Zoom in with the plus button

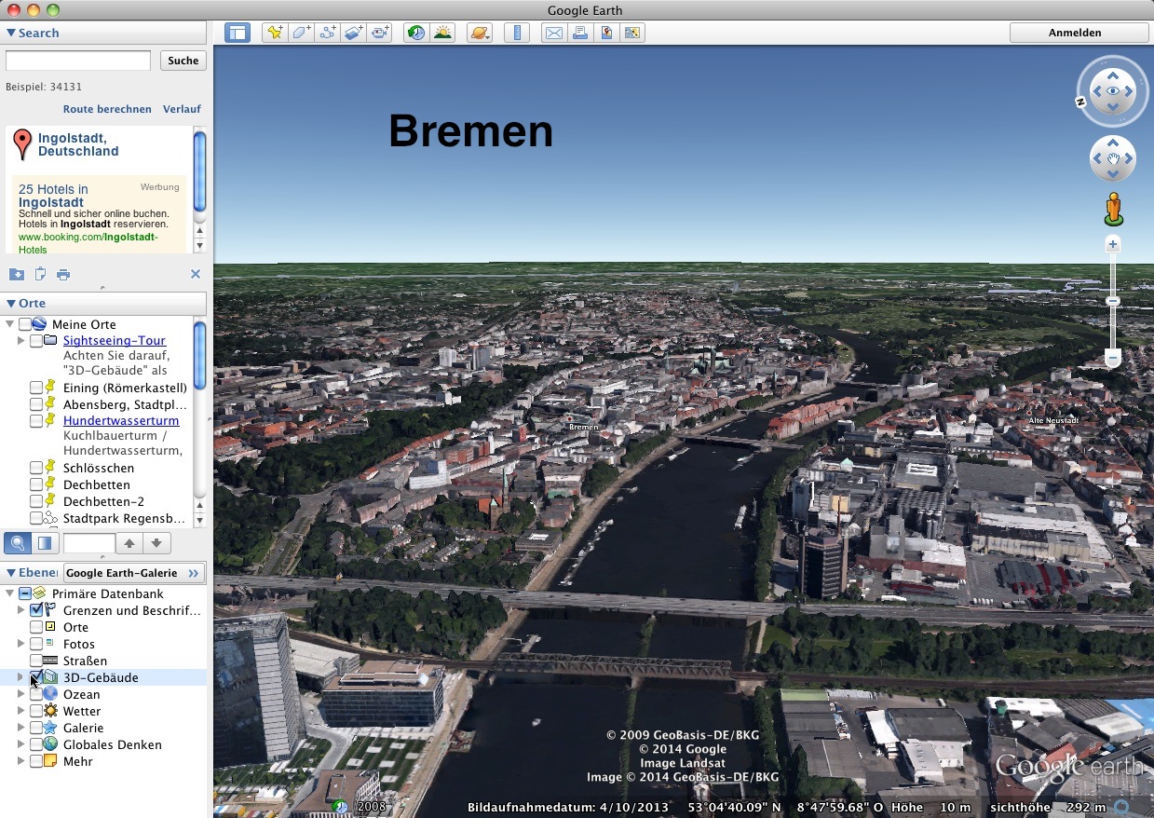point(1112,245)
